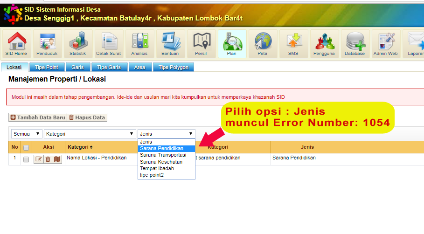Open the SID Home module

point(16,44)
